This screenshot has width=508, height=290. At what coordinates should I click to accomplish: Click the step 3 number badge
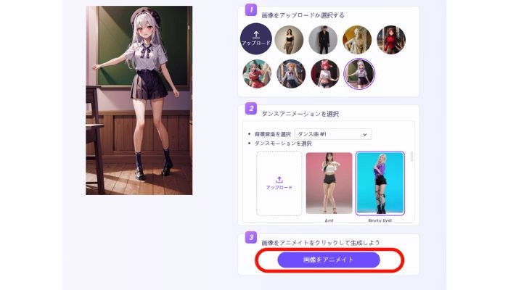(250, 237)
